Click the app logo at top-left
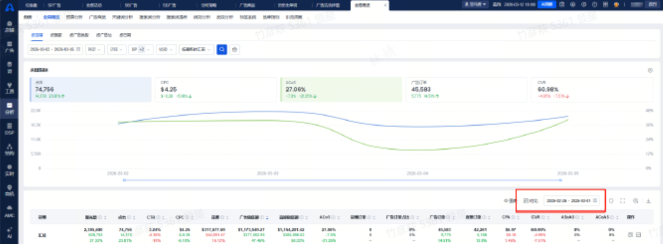This screenshot has width=663, height=244. (x=9, y=5)
